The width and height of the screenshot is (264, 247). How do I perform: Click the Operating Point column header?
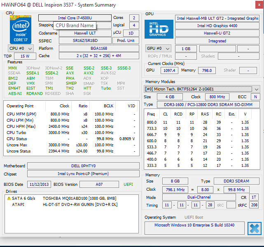pos(20,106)
